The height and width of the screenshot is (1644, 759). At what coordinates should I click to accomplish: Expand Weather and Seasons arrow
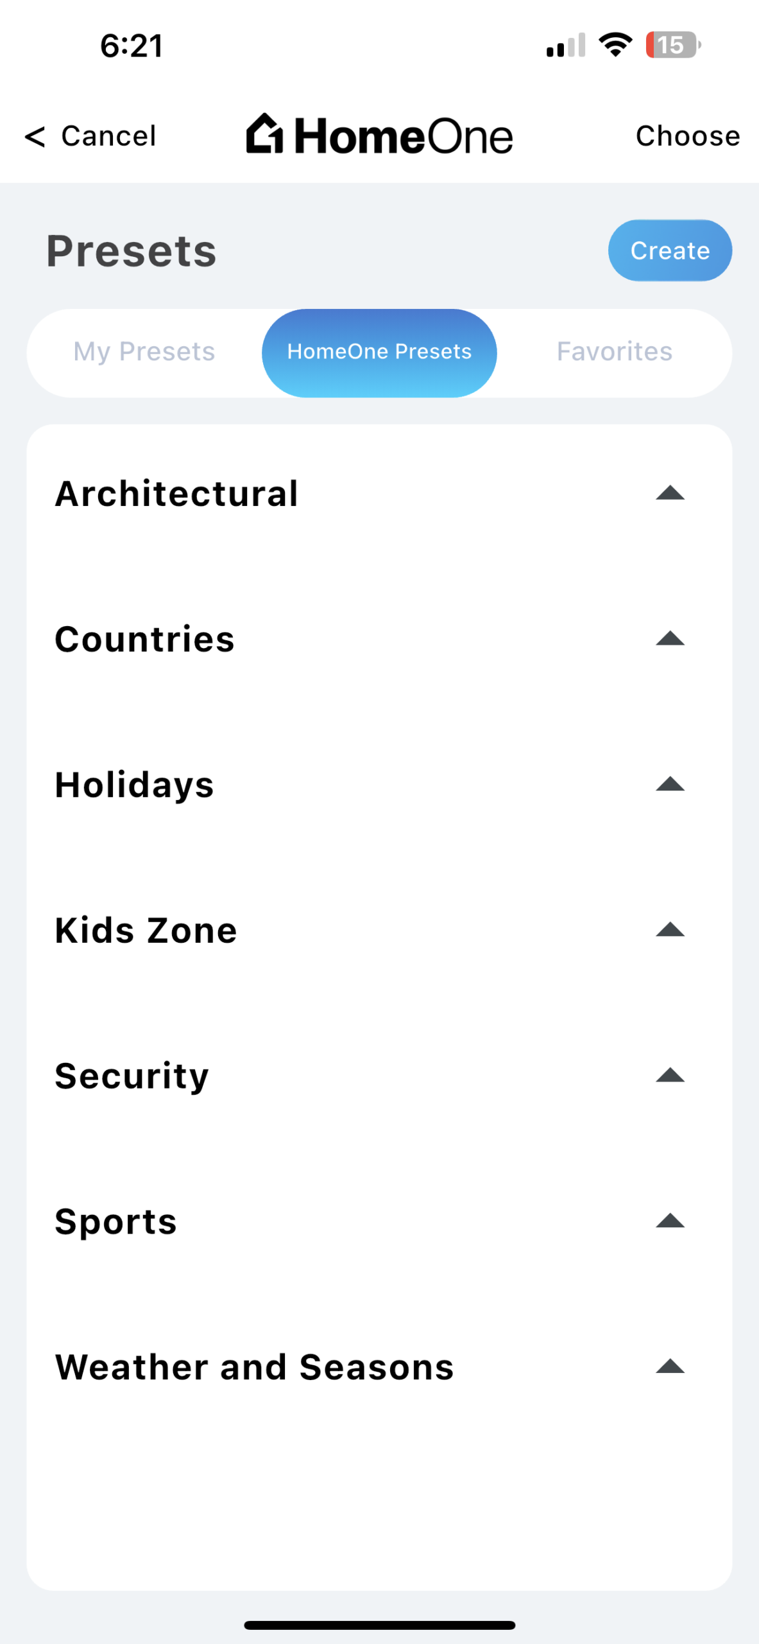tap(670, 1367)
